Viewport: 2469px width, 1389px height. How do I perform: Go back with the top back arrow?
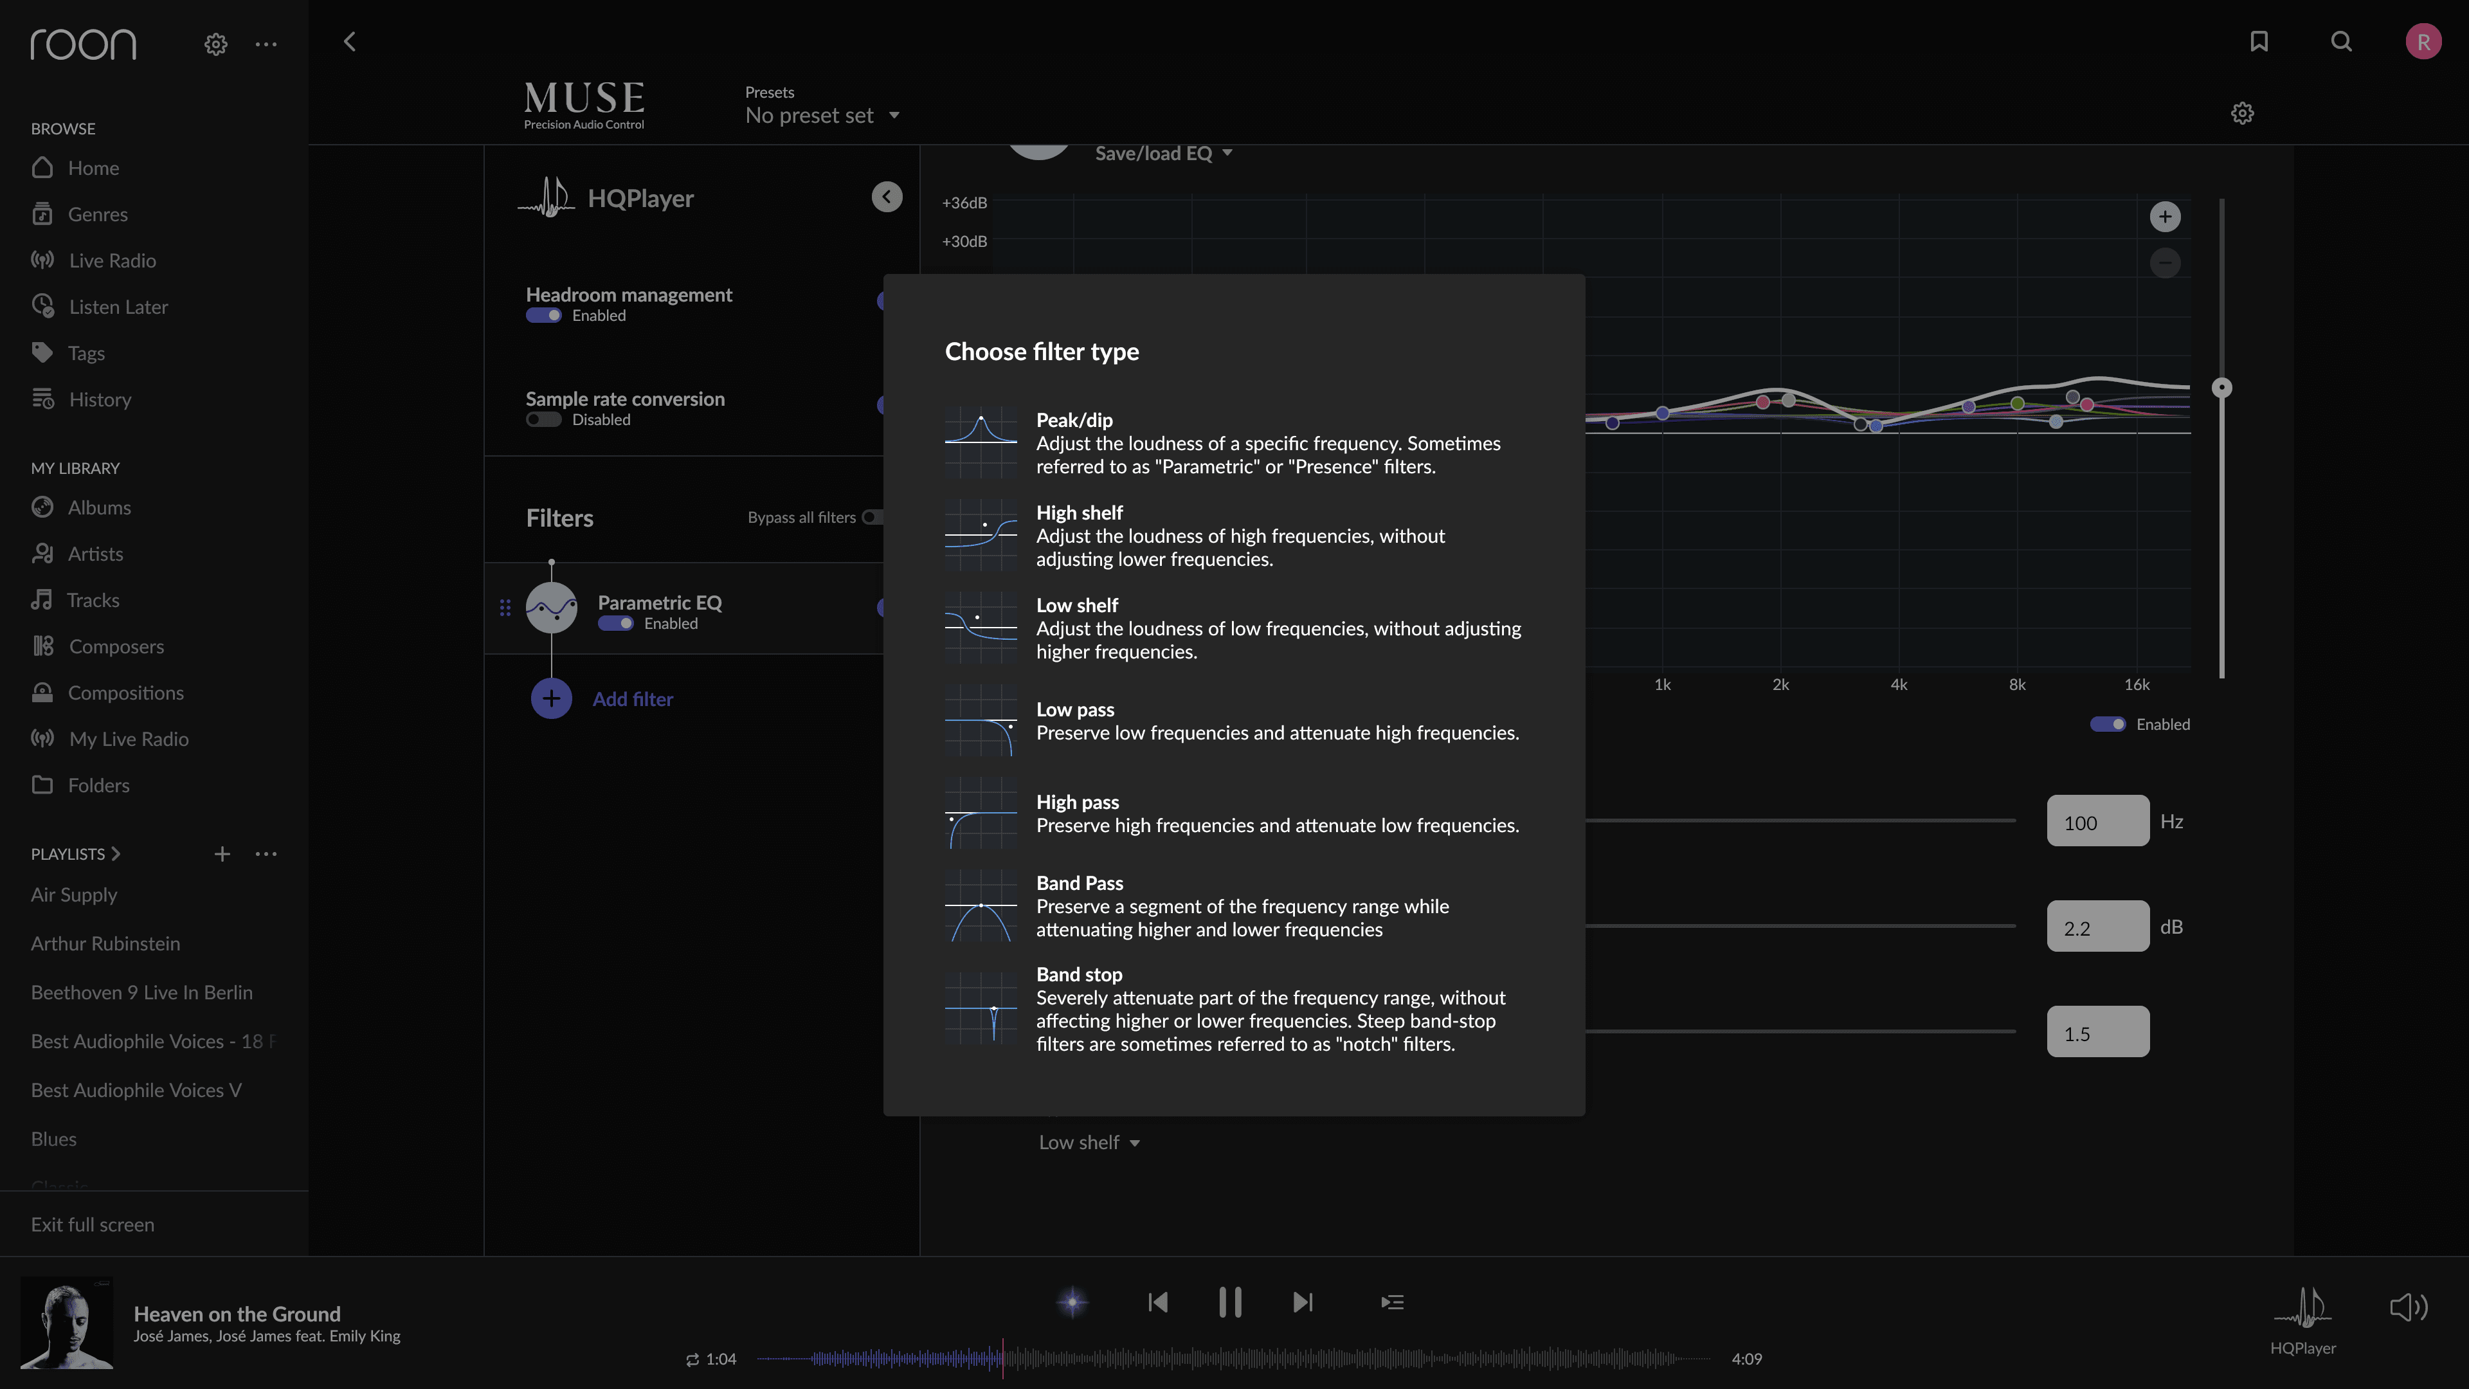click(350, 41)
